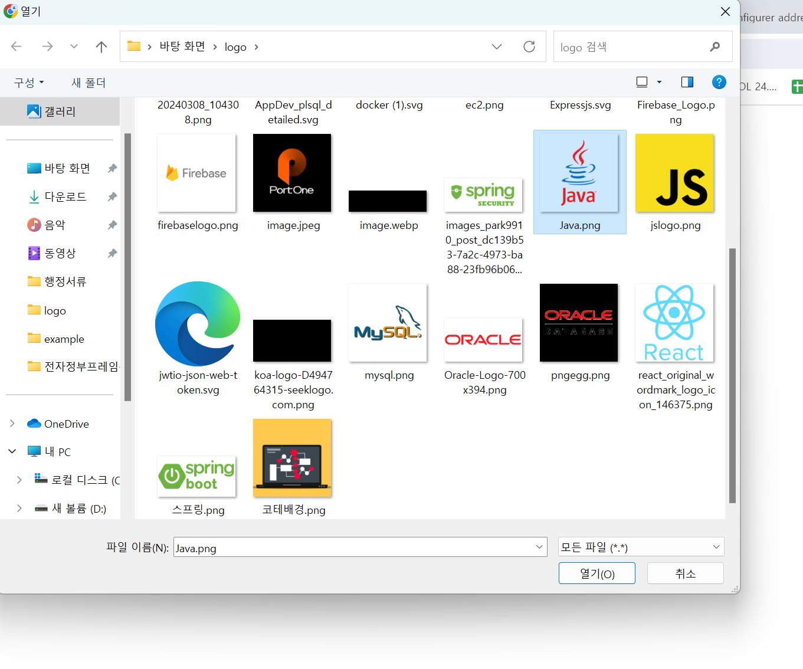803x669 pixels.
Task: Expand the OneDrive node
Action: pos(12,424)
